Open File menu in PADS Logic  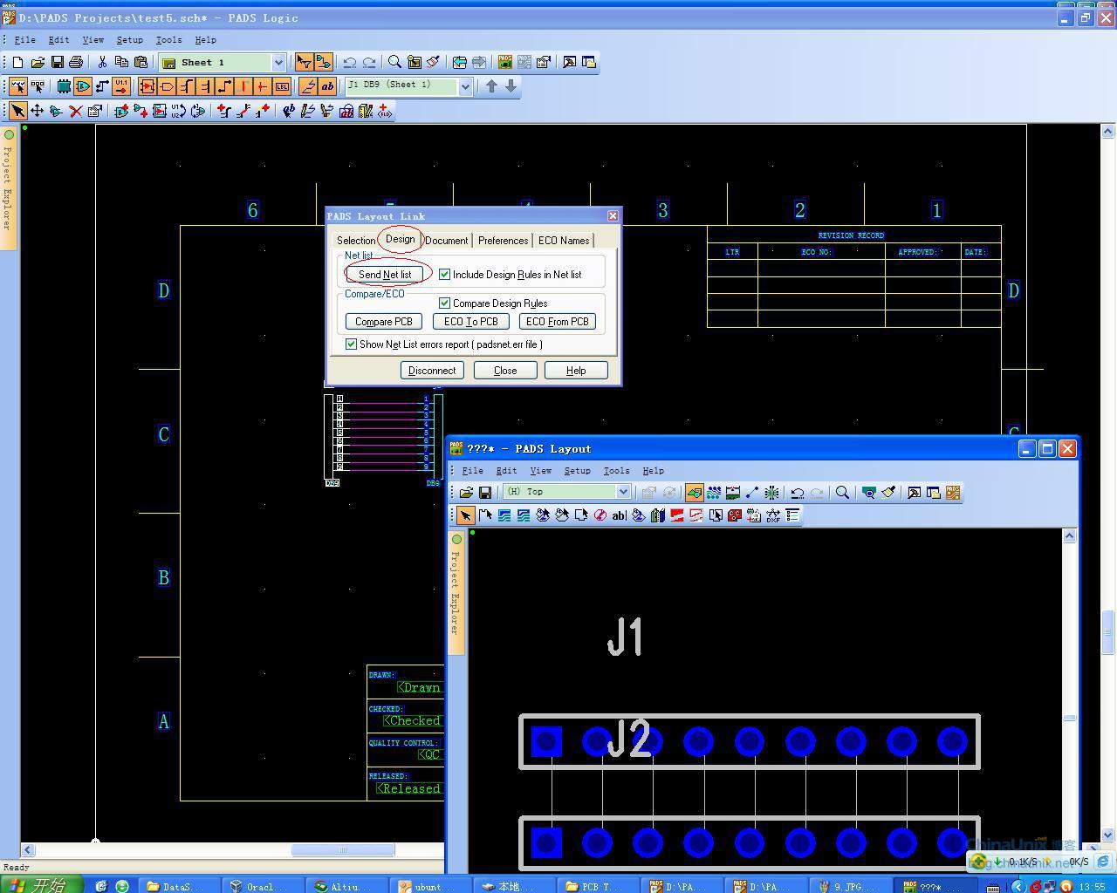point(24,39)
